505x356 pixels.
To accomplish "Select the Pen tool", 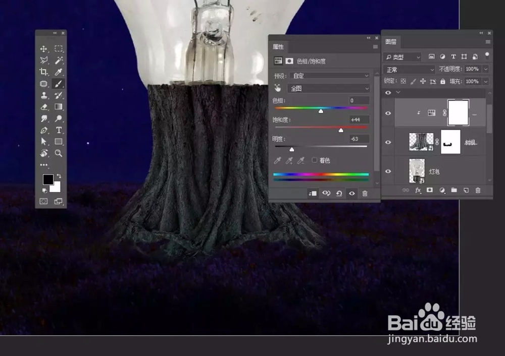I will click(44, 130).
